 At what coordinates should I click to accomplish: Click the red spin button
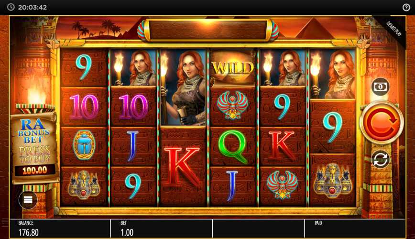pyautogui.click(x=382, y=122)
